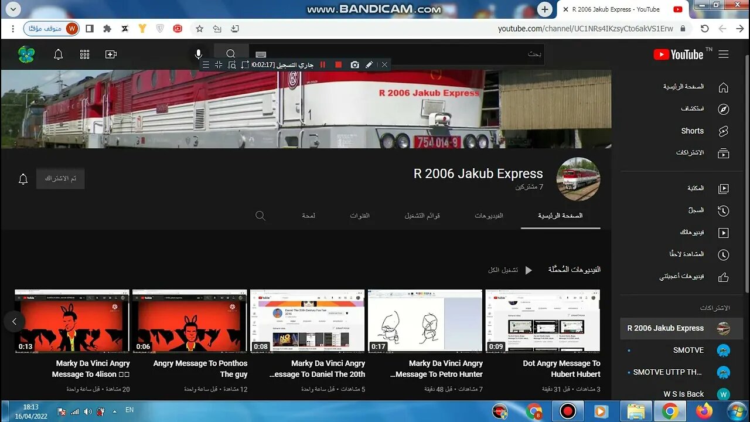Viewport: 750px width, 422px height.
Task: Click the Bandicam shrink-to-window icon
Action: pyautogui.click(x=219, y=64)
